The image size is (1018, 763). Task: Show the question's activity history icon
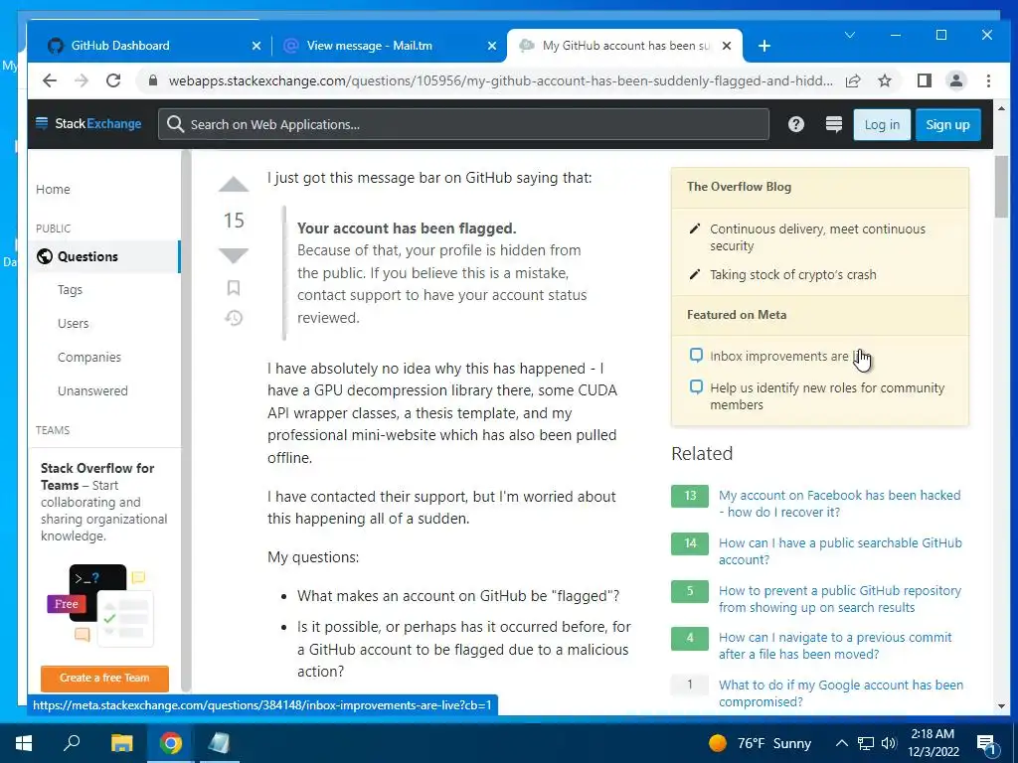point(234,318)
